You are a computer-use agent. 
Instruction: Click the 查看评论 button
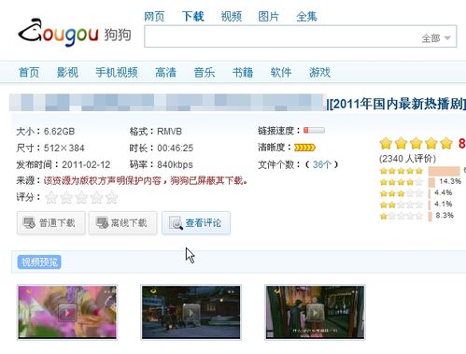[x=196, y=222]
